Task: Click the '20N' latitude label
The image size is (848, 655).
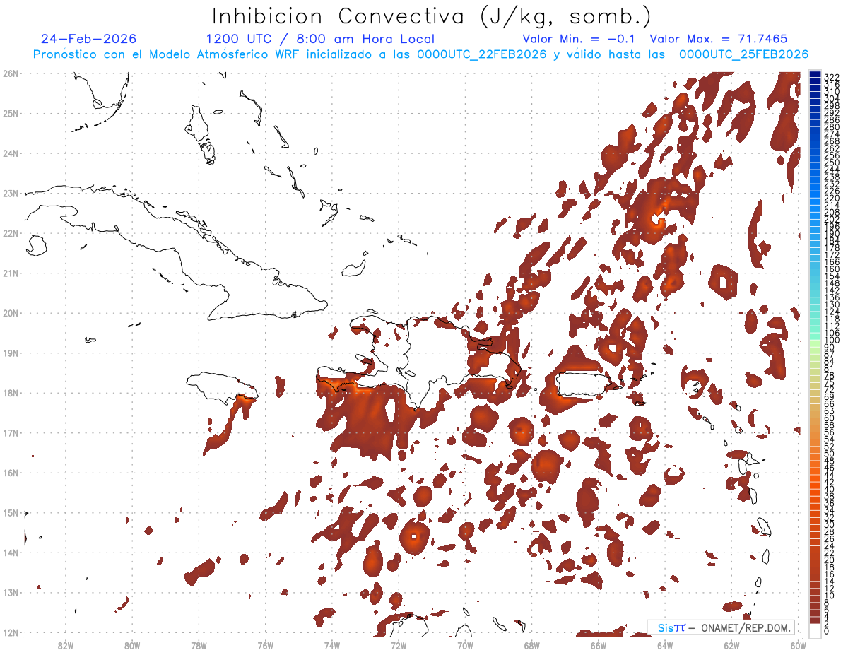Action: click(x=11, y=313)
